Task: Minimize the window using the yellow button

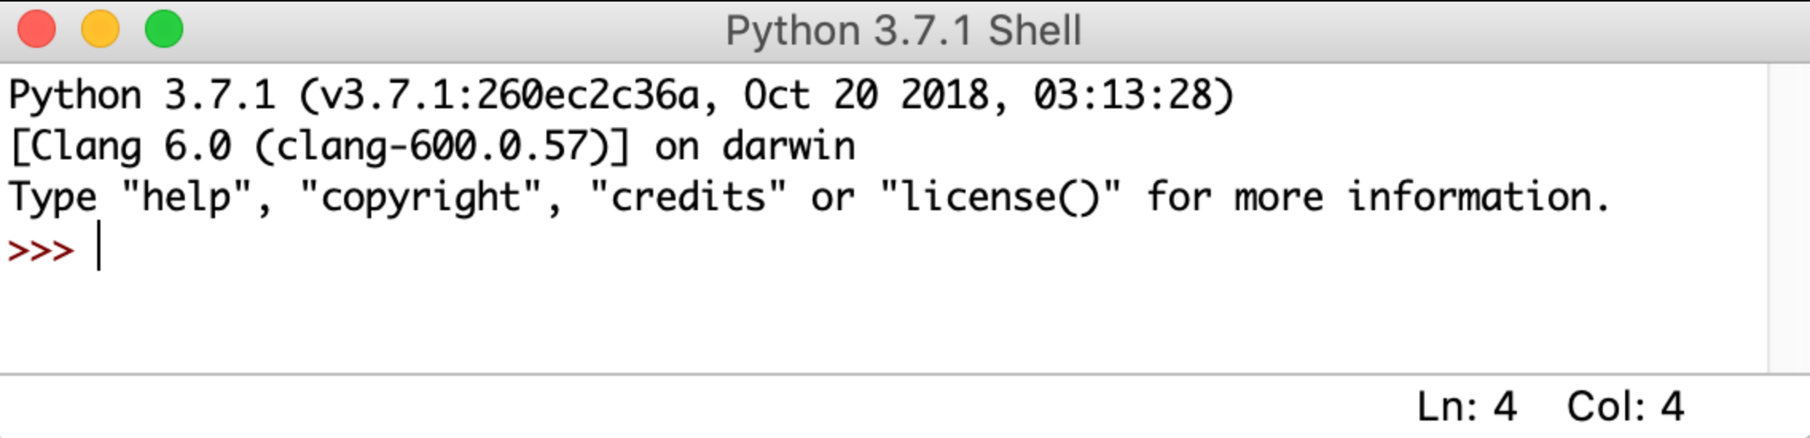Action: point(100,30)
